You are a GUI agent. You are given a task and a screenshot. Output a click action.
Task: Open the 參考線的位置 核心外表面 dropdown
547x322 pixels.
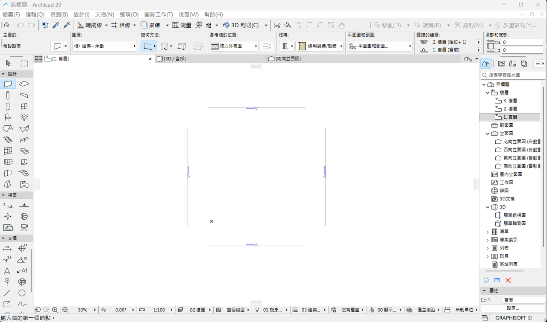234,46
